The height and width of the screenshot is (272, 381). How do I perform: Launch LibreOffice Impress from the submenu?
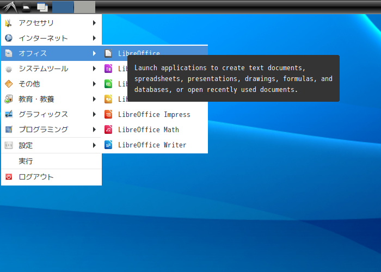point(154,114)
